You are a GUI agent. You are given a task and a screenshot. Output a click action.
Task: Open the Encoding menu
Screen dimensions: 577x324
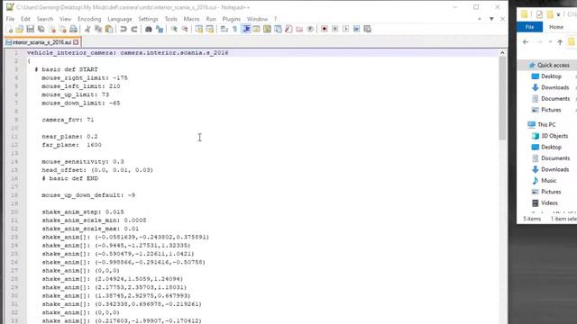point(89,19)
